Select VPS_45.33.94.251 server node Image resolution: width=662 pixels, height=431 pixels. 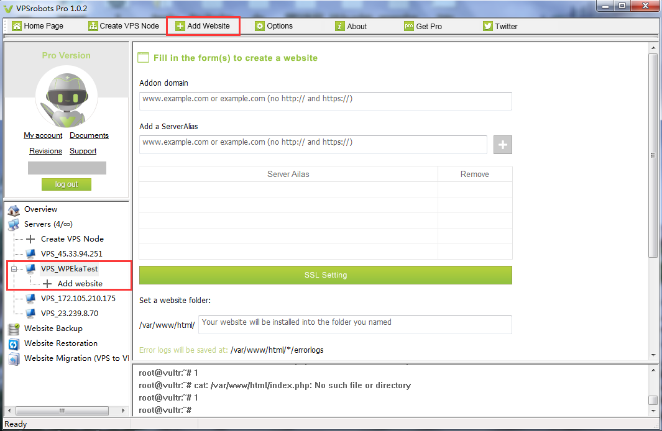71,254
